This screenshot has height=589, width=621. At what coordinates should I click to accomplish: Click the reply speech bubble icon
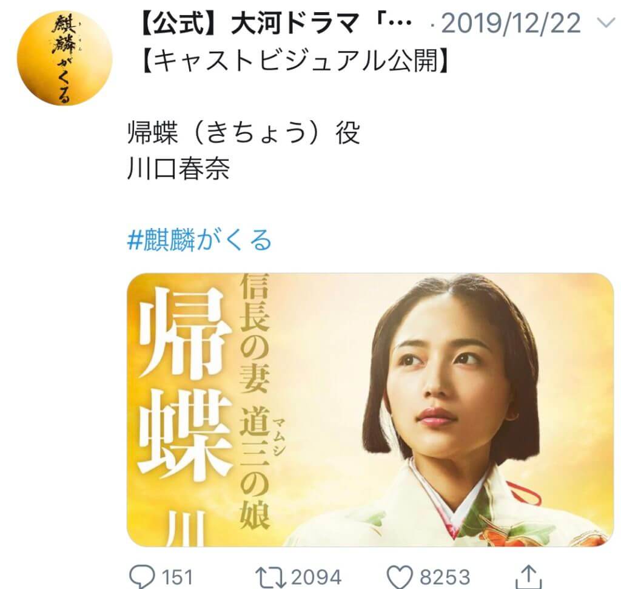[142, 577]
